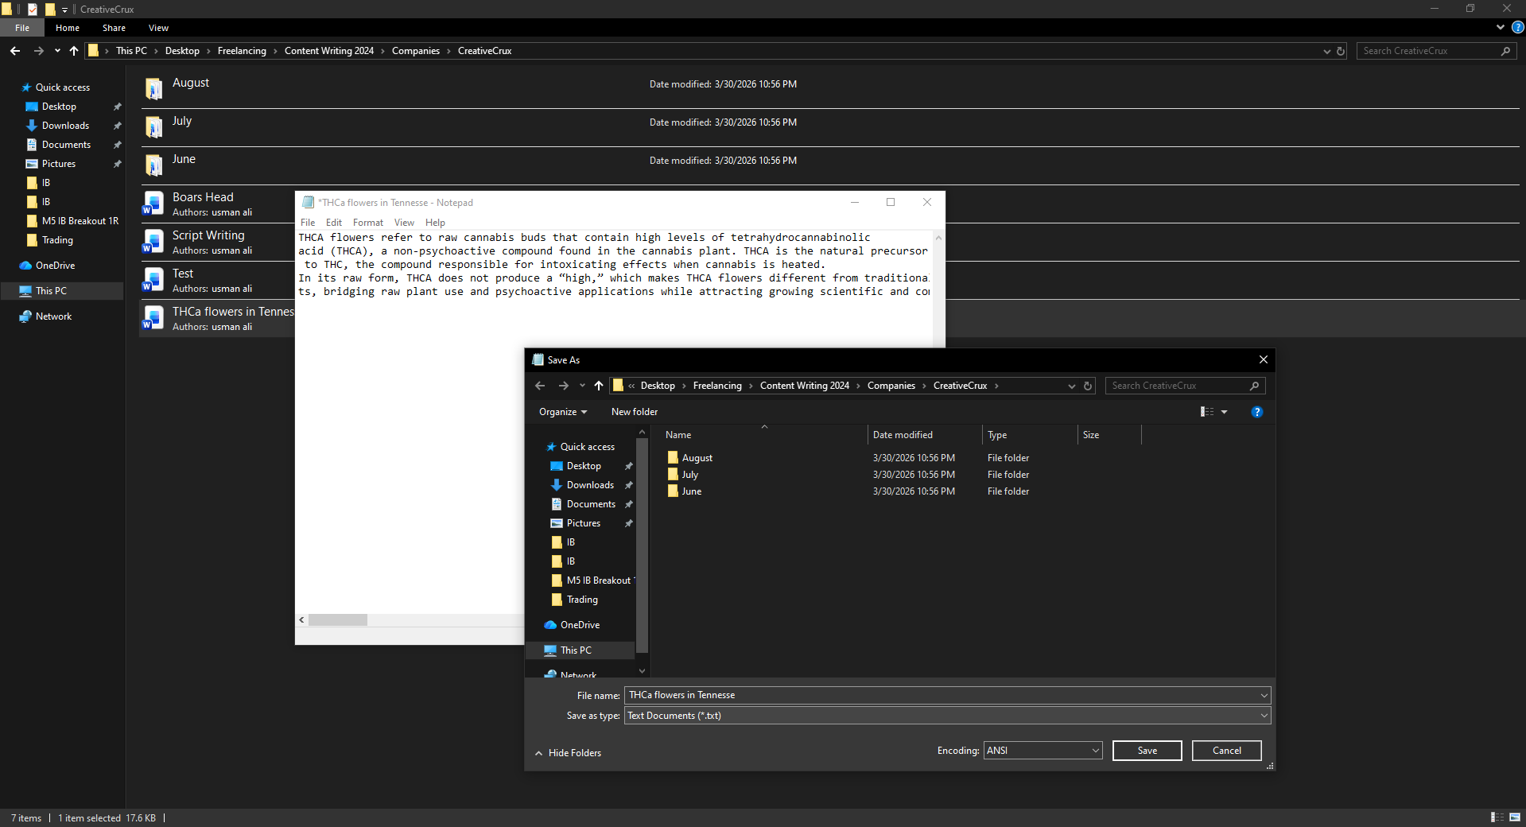Click the File name input field
This screenshot has height=827, width=1526.
(941, 695)
